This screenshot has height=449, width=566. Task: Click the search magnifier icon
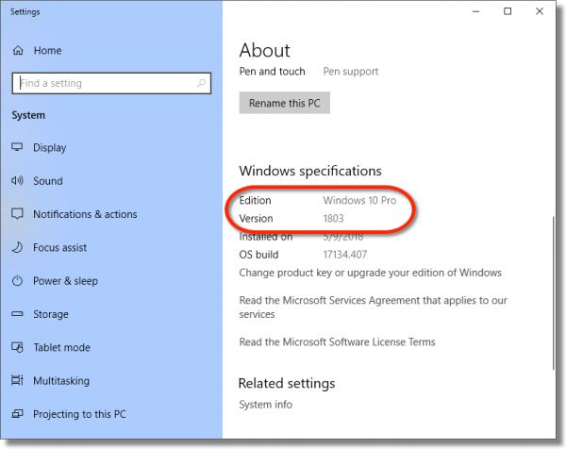pyautogui.click(x=201, y=83)
